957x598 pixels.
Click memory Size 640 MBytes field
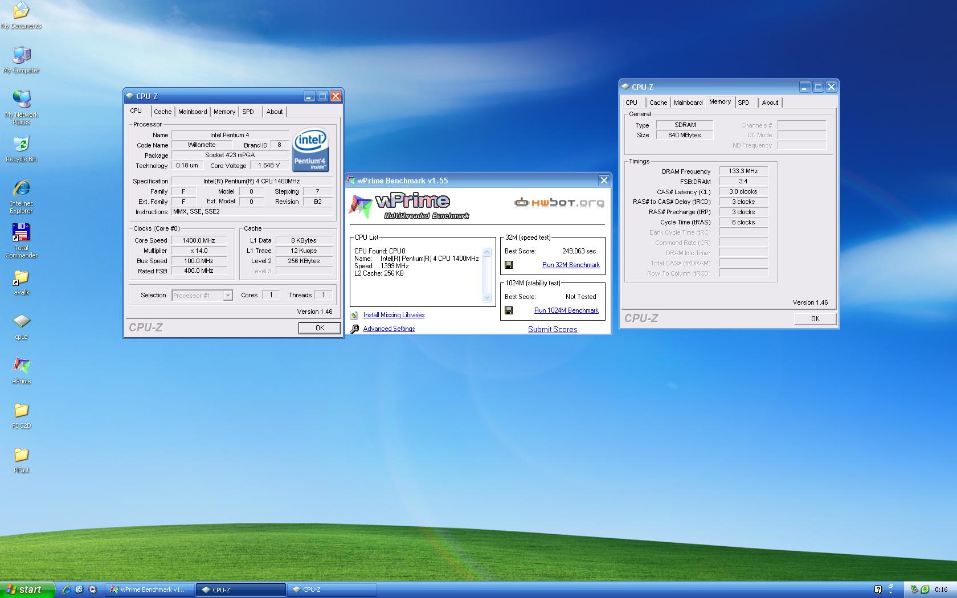pyautogui.click(x=685, y=135)
